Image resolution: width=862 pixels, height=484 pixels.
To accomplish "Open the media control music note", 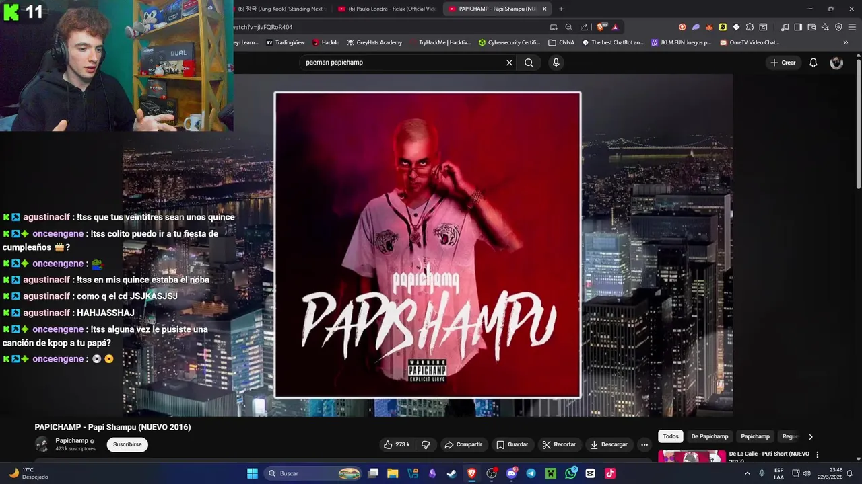I will click(x=785, y=27).
